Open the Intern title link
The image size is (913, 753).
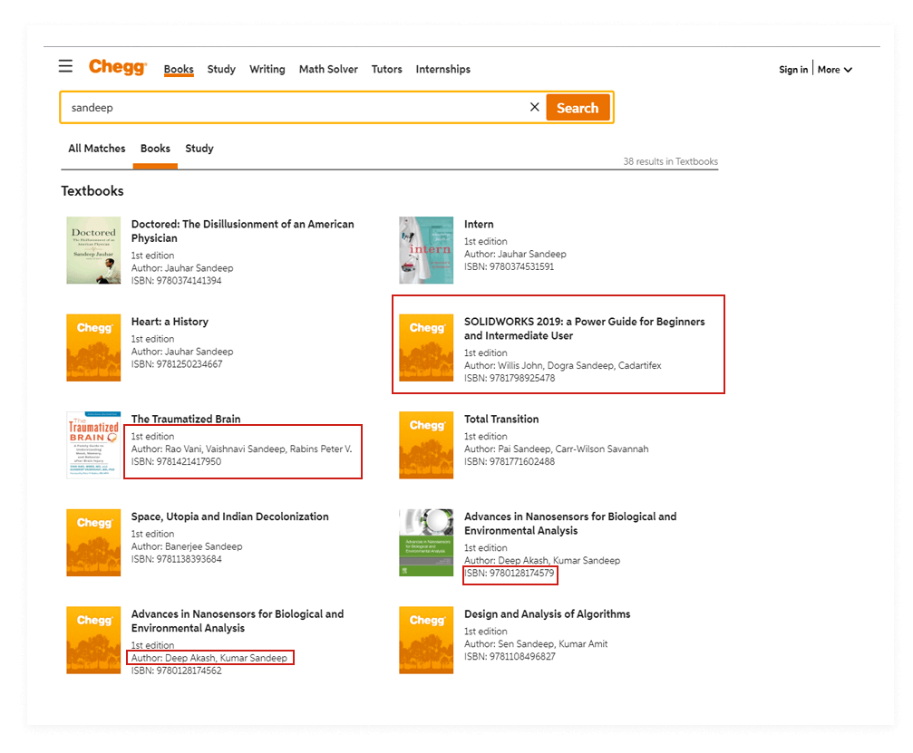[x=479, y=224]
